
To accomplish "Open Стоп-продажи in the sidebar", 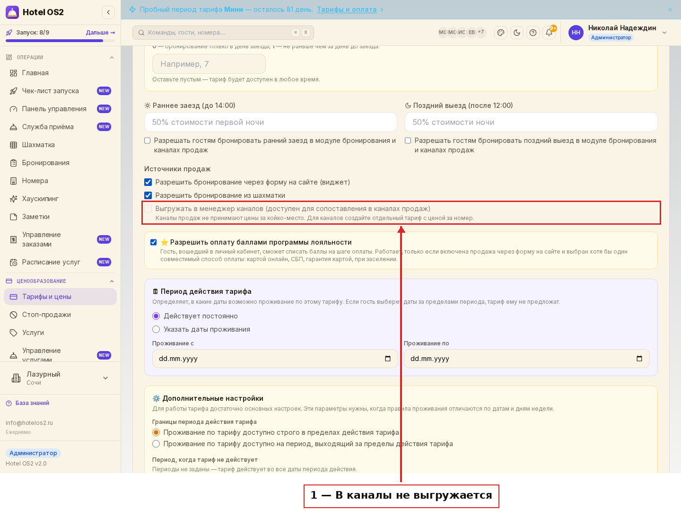I will tap(61, 315).
